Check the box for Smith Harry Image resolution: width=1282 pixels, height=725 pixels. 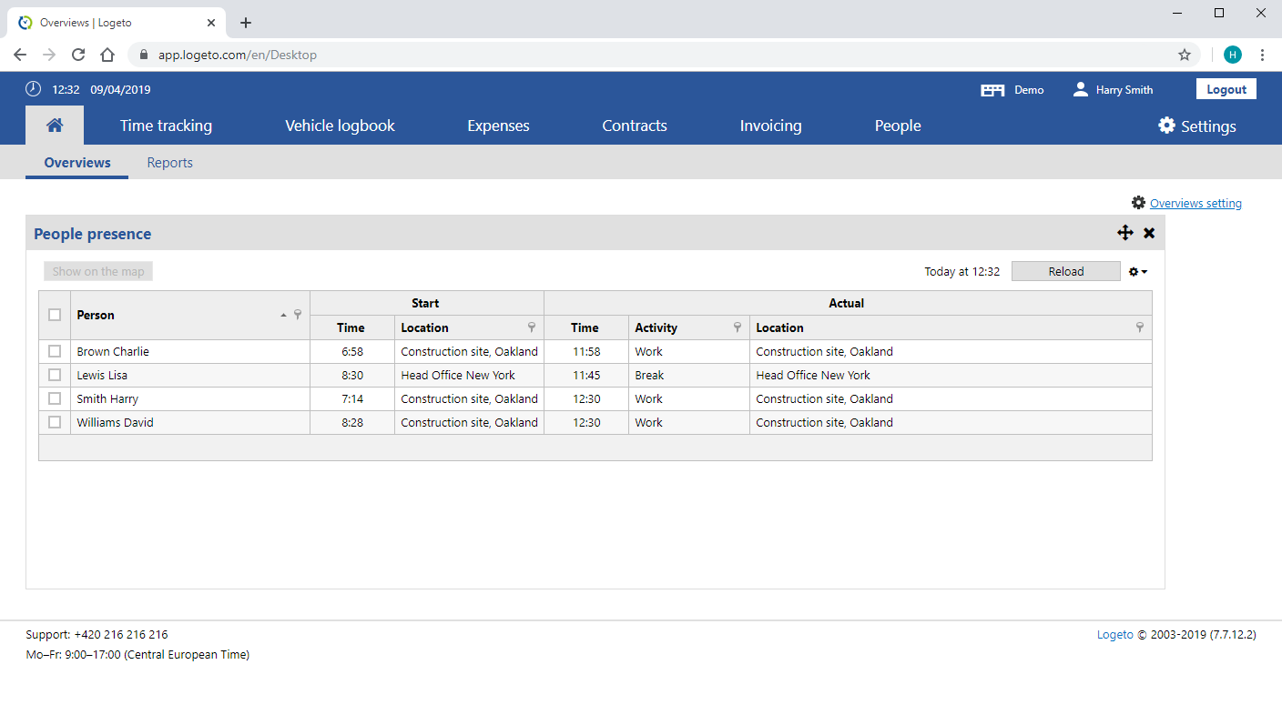(x=55, y=398)
